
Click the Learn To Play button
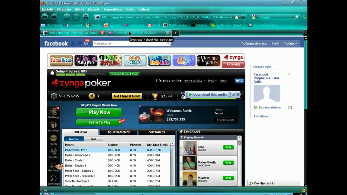(x=99, y=122)
